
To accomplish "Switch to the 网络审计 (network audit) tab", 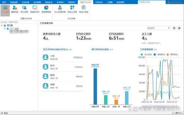I will pyautogui.click(x=72, y=2).
